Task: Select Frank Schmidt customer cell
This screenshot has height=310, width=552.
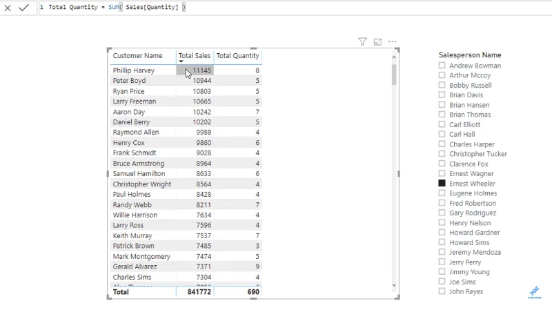Action: coord(134,153)
